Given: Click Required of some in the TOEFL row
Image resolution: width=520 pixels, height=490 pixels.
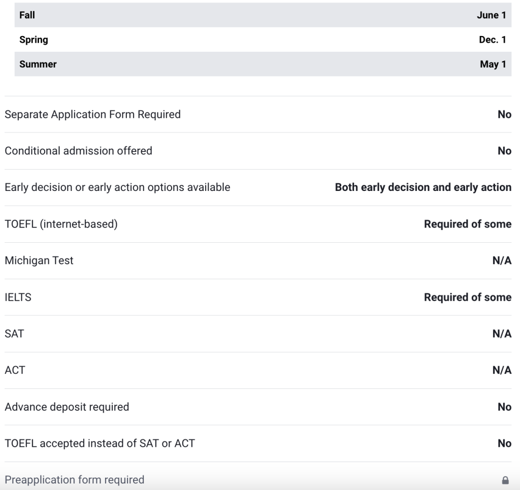Looking at the screenshot, I should coord(468,224).
